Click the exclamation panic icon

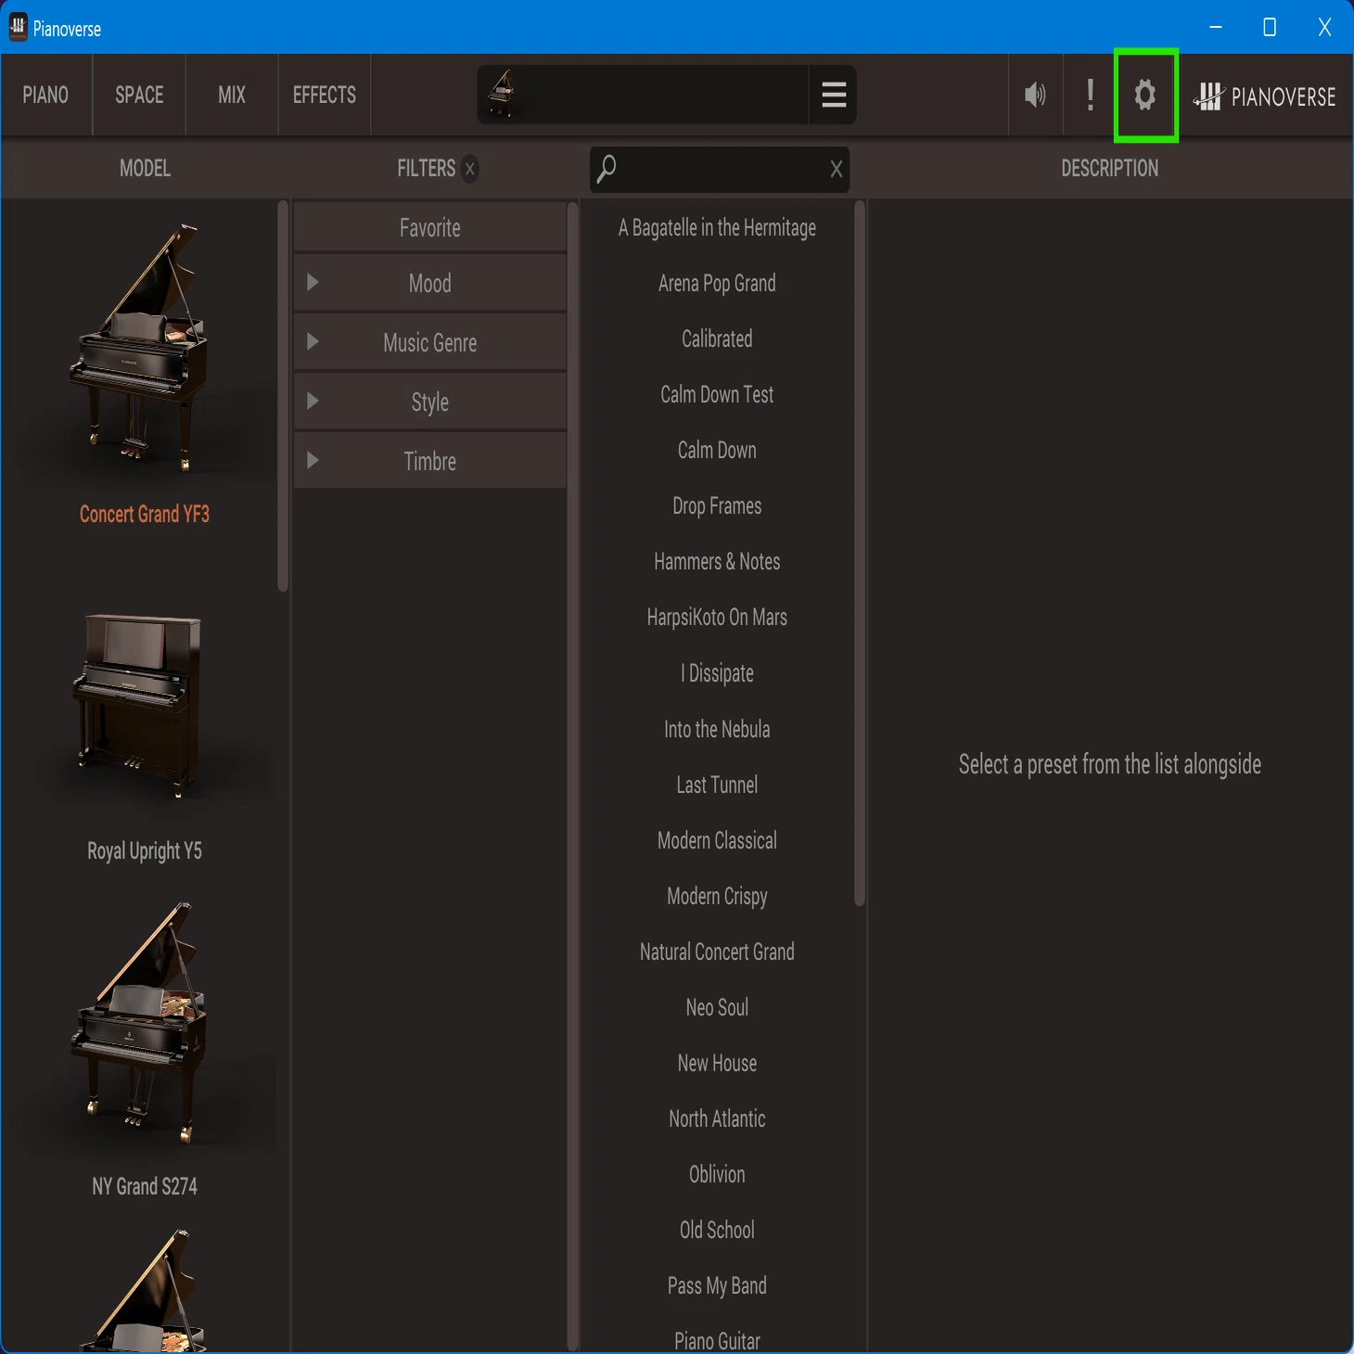(x=1091, y=95)
